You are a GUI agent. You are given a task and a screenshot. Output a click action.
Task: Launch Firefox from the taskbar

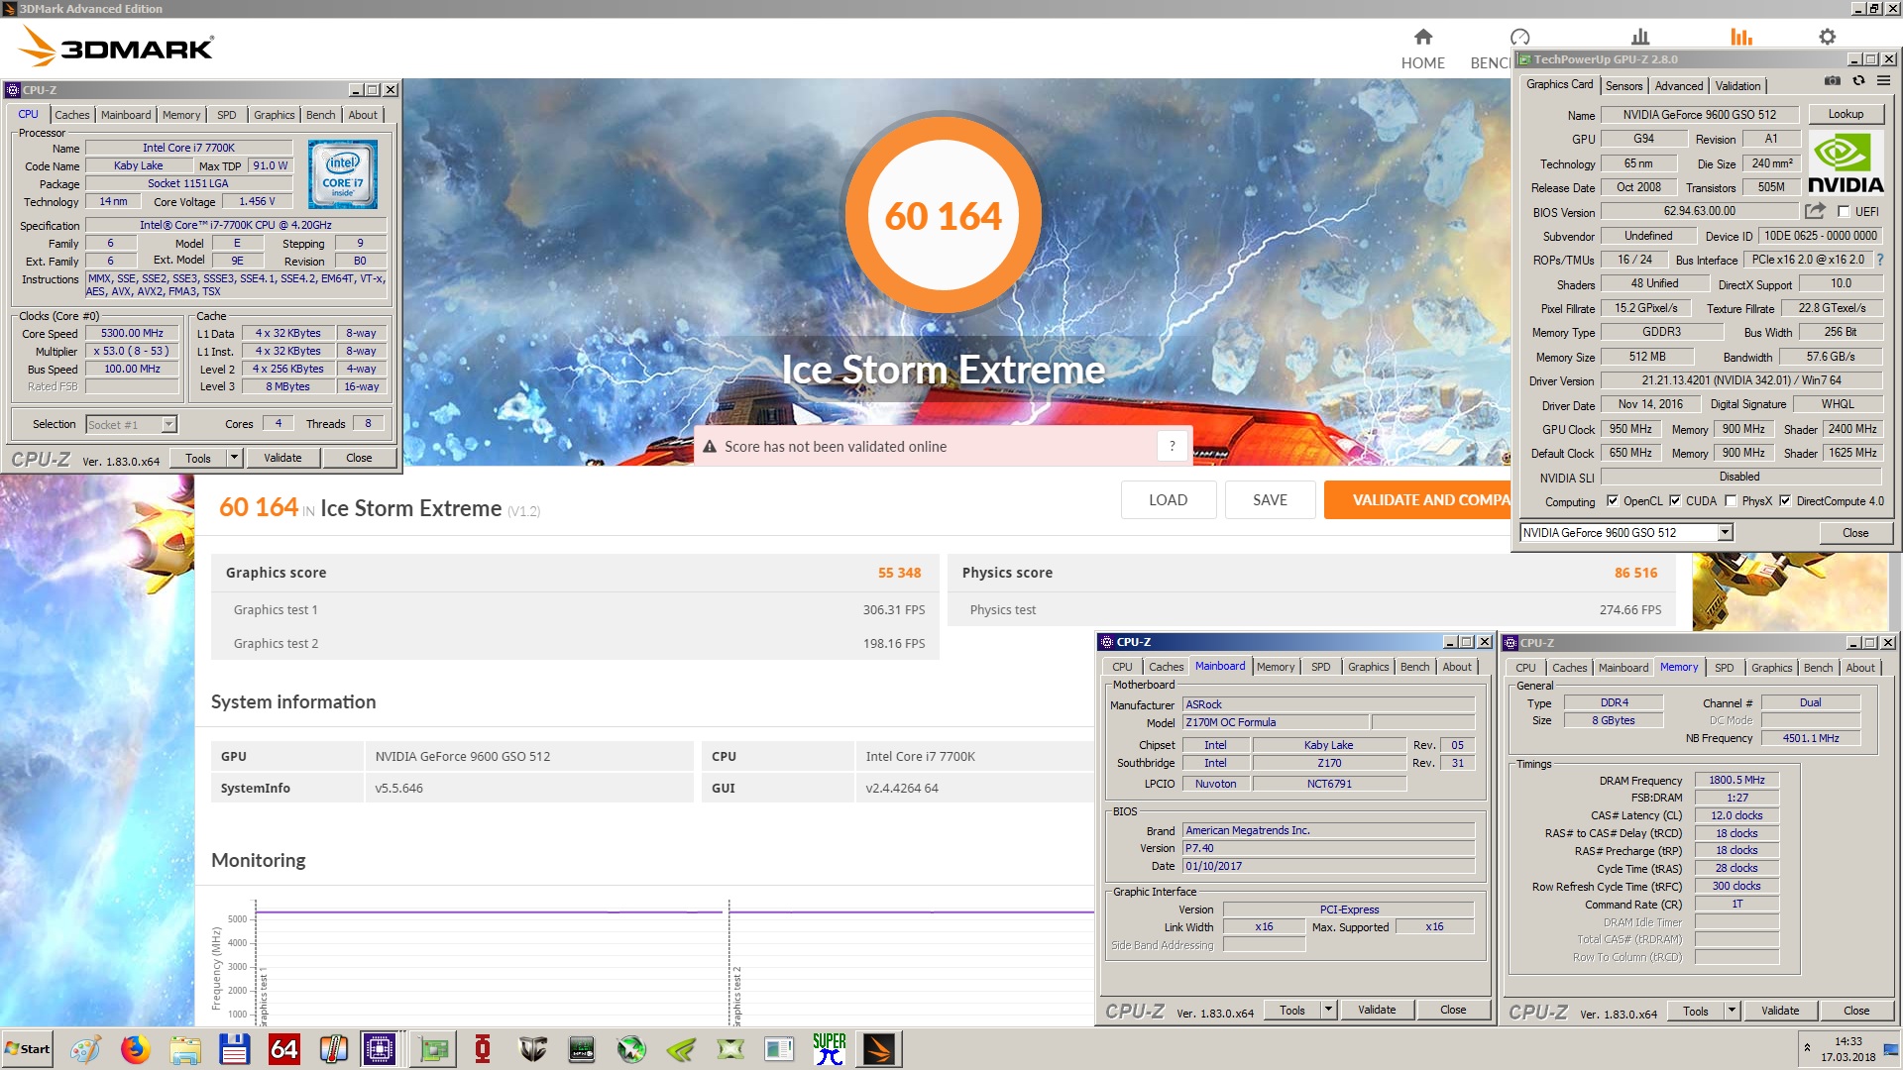pyautogui.click(x=135, y=1048)
